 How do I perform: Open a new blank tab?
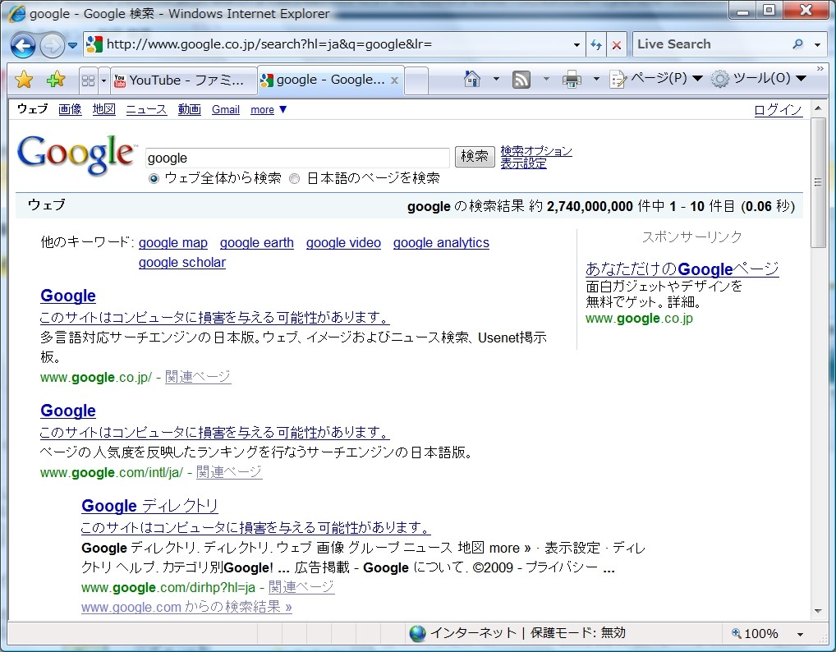(417, 80)
